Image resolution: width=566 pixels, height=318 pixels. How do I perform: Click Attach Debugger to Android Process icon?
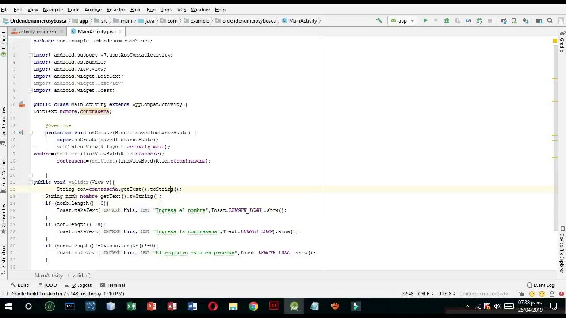pyautogui.click(x=479, y=21)
